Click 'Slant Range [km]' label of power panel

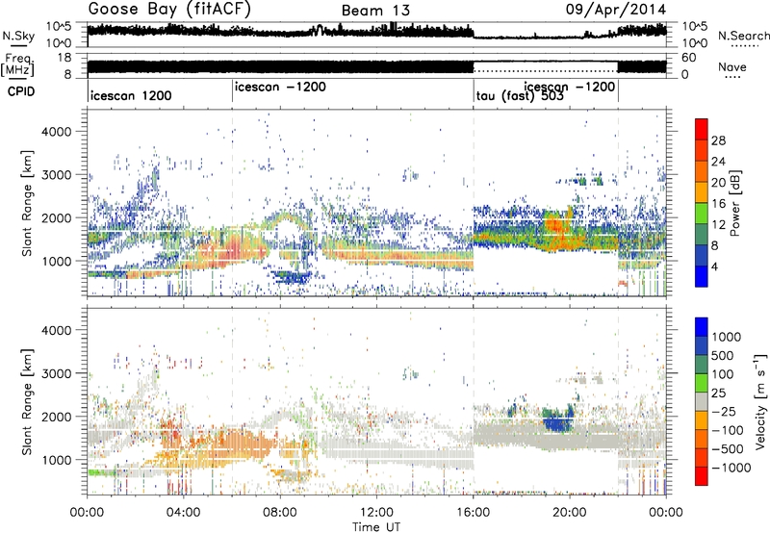27,203
